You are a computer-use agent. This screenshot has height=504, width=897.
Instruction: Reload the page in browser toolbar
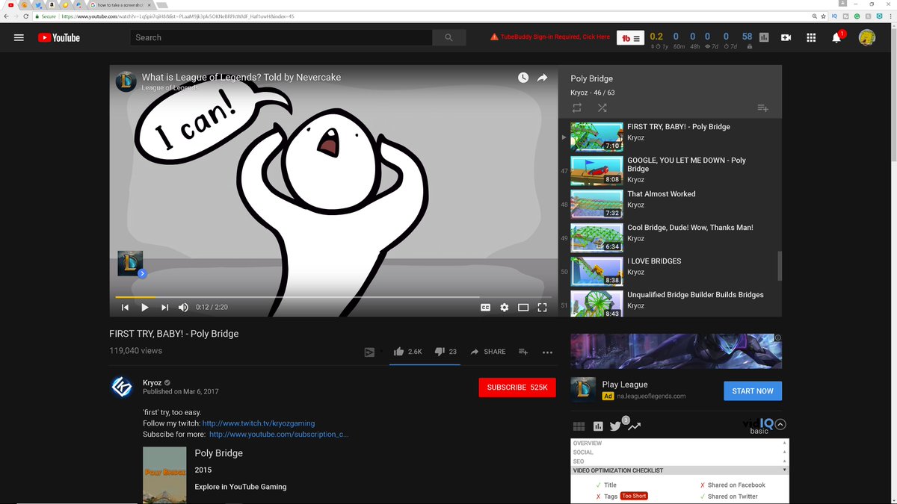tap(26, 16)
